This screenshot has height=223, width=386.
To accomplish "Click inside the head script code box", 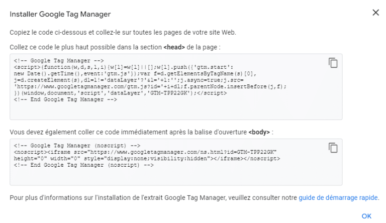I will [176, 87].
